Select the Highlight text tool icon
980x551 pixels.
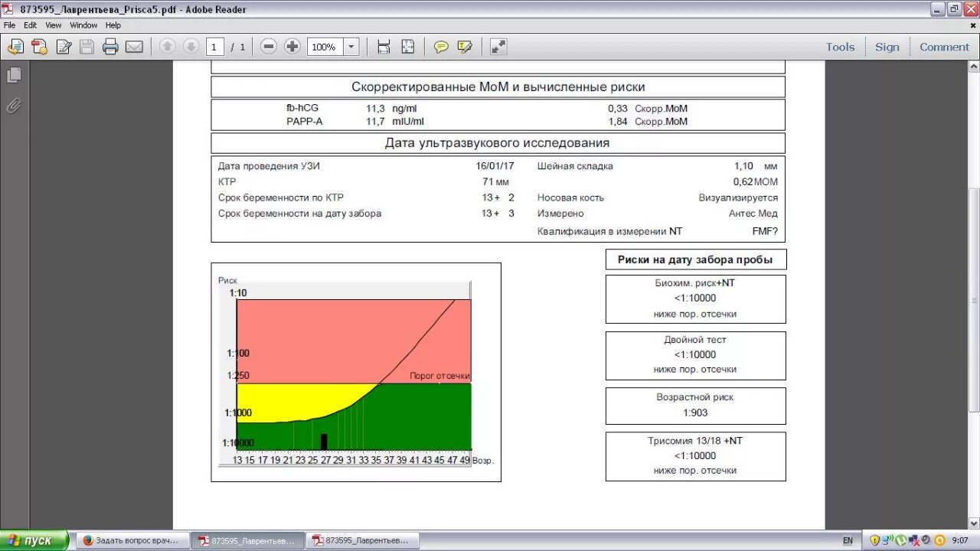[x=465, y=47]
